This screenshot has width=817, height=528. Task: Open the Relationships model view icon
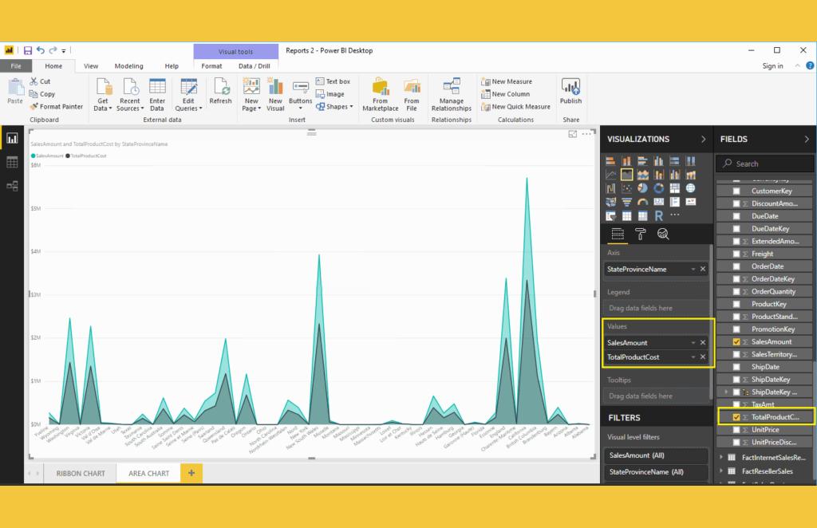pyautogui.click(x=12, y=186)
